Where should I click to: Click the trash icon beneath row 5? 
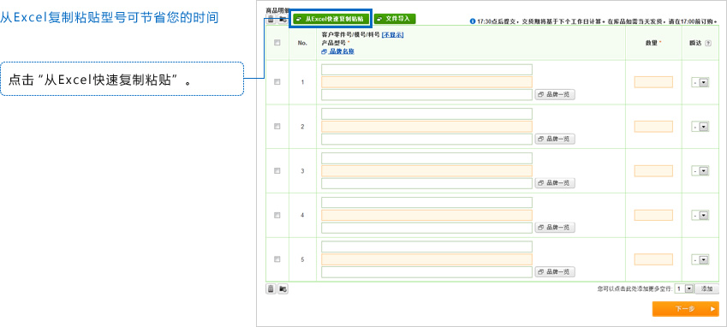(271, 289)
